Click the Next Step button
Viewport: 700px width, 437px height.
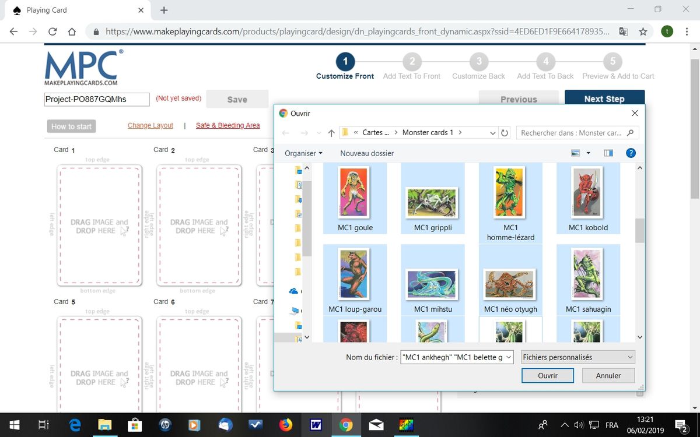604,99
